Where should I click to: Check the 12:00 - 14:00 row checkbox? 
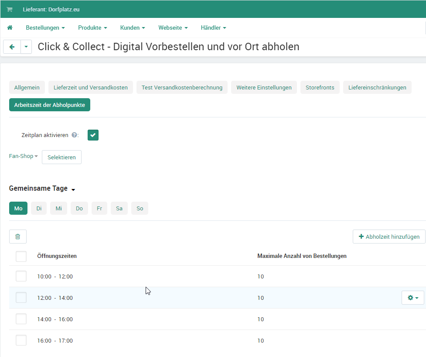click(x=21, y=298)
